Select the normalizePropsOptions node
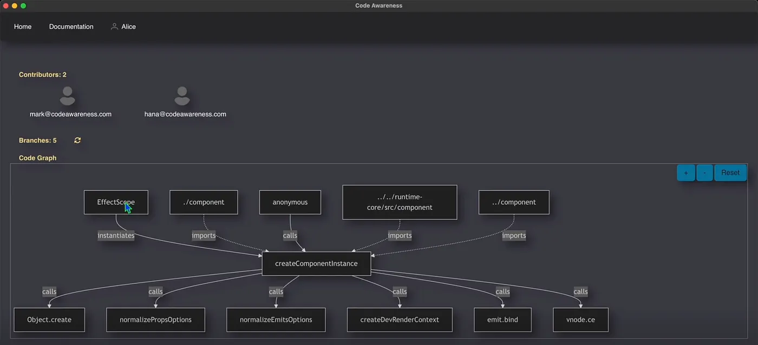758x345 pixels. click(155, 320)
